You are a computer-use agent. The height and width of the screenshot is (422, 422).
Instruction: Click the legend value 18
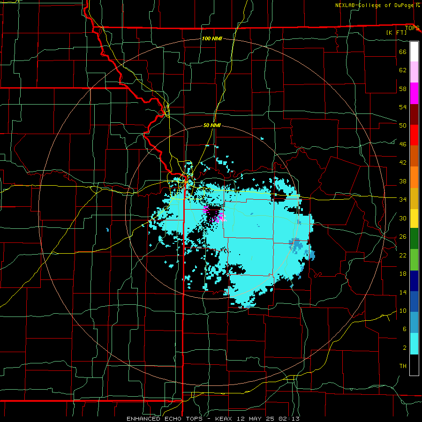(403, 274)
